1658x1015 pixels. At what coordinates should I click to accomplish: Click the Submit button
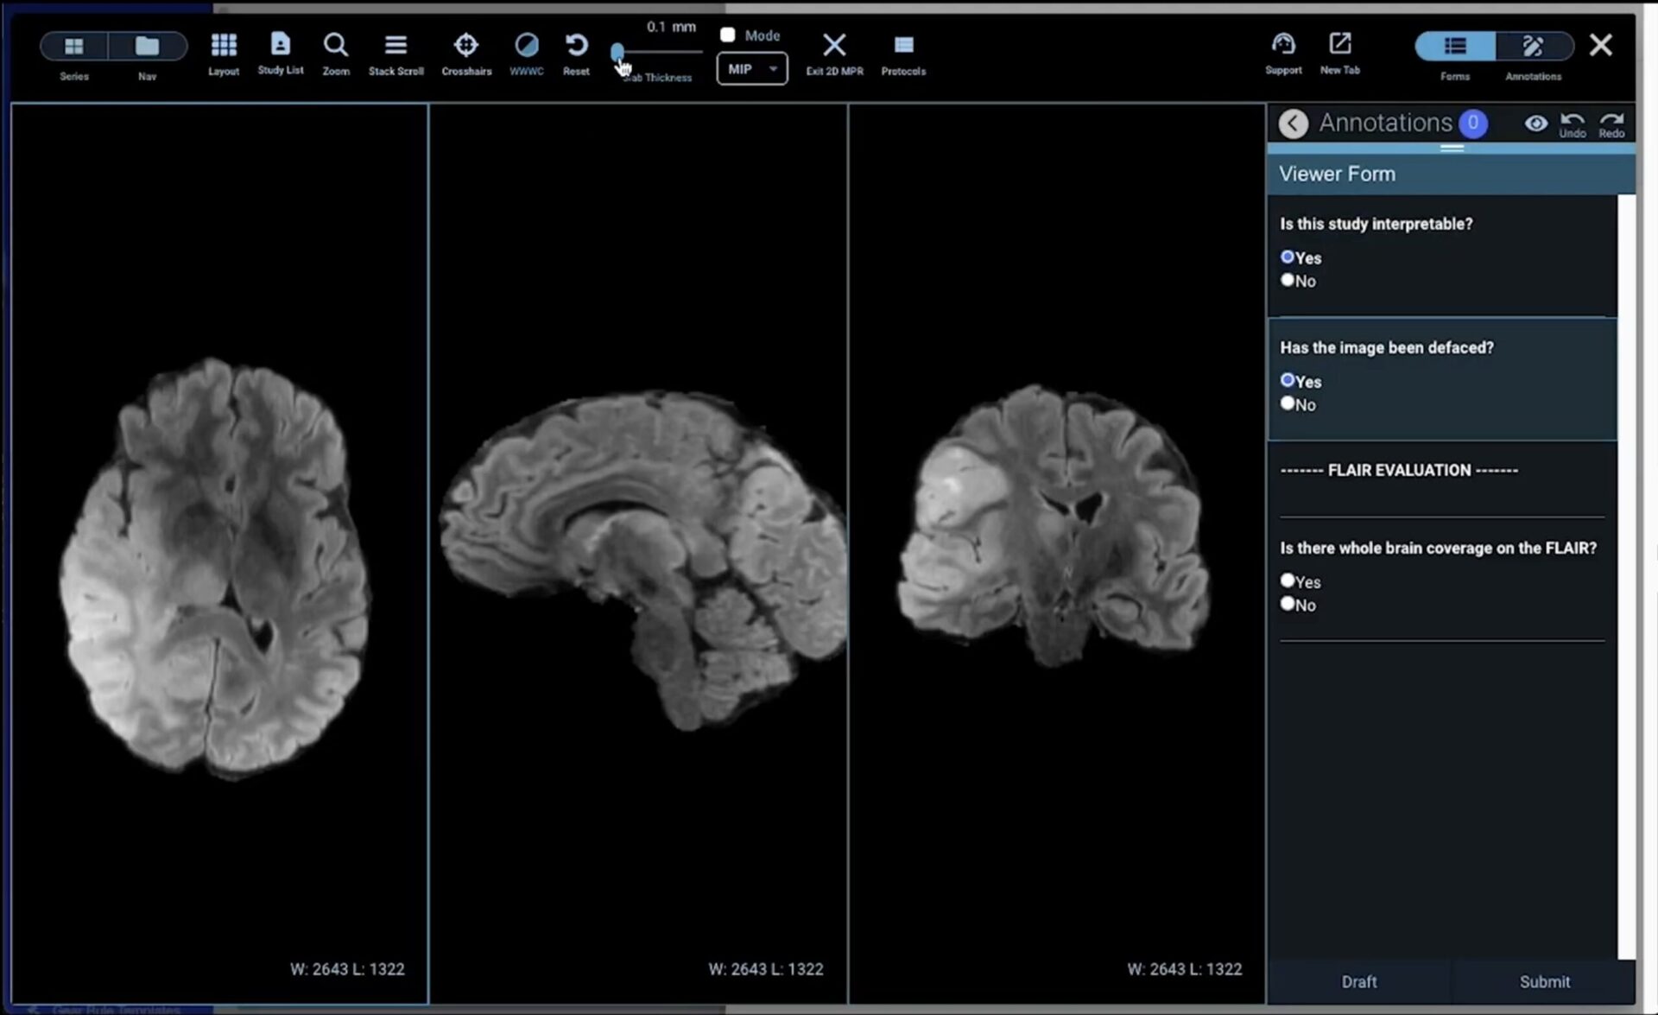coord(1544,981)
